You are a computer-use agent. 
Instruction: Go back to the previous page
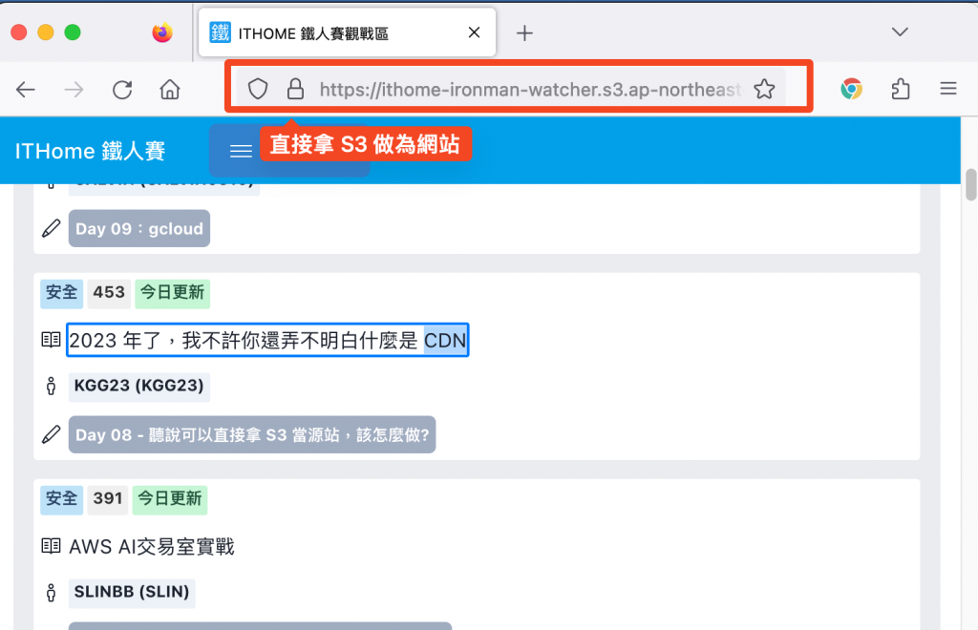[25, 90]
